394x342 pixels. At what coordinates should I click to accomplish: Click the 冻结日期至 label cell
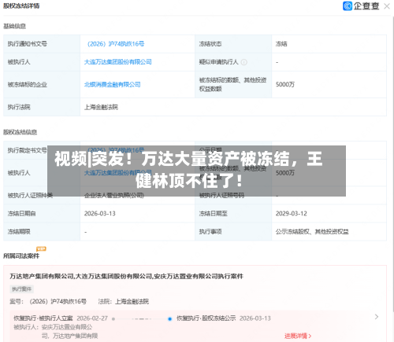coord(233,214)
